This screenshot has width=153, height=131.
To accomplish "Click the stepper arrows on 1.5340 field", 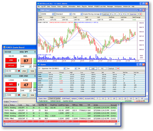I will [x=16, y=95].
